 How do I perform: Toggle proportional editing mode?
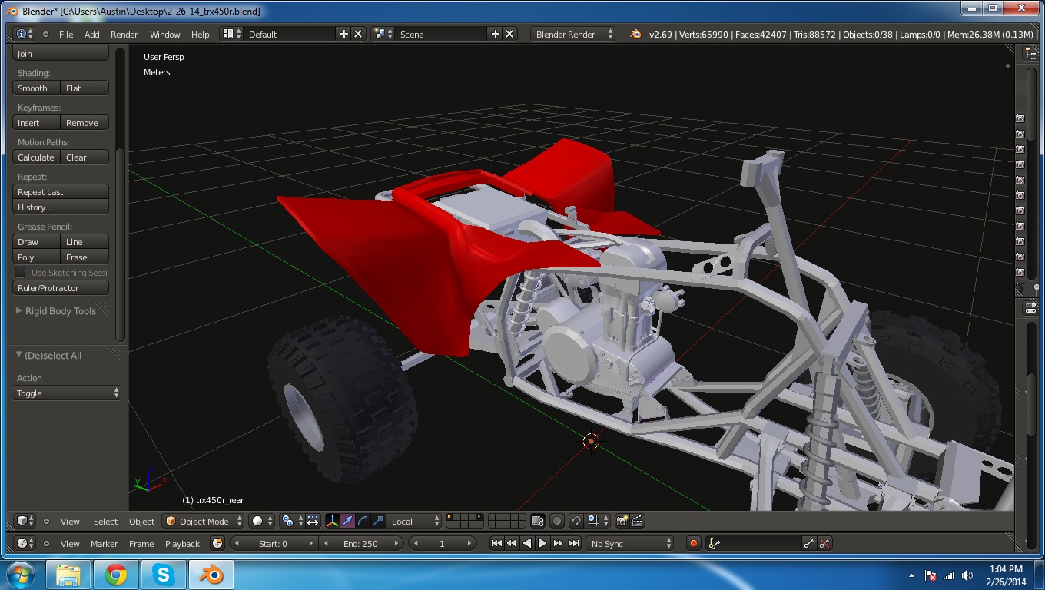coord(557,521)
